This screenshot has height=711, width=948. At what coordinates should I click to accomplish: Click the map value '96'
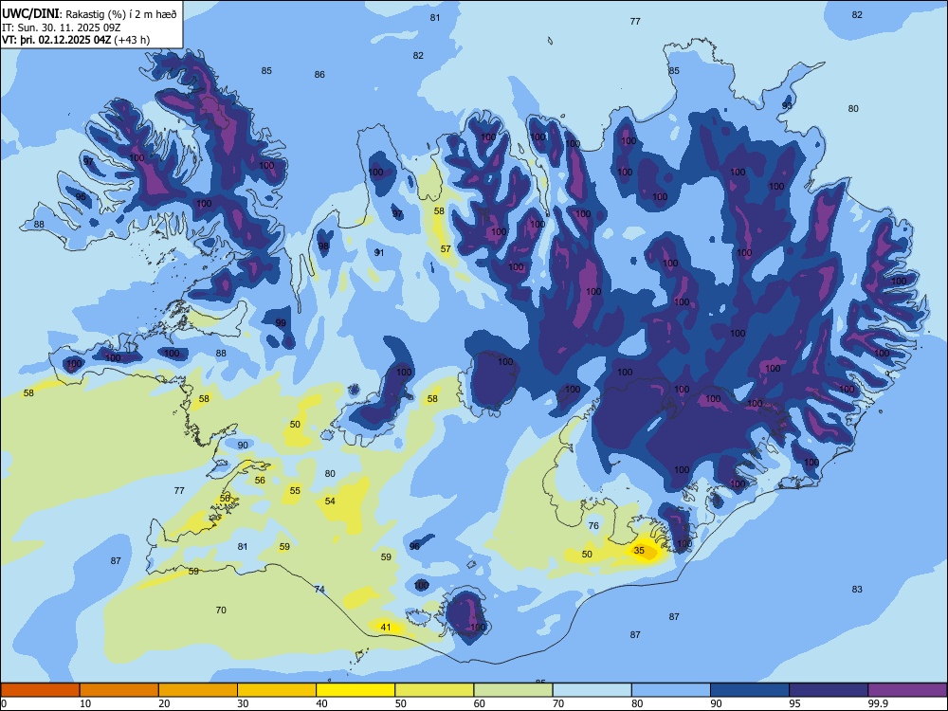[x=414, y=546]
